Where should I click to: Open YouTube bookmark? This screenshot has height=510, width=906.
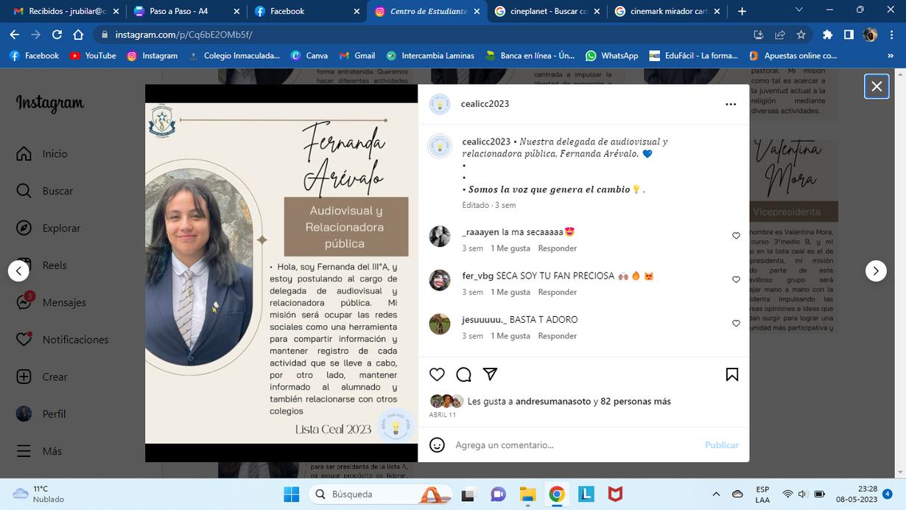tap(93, 55)
